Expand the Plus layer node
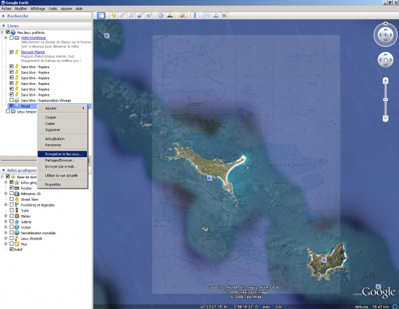 (x=6, y=244)
